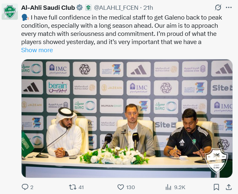Open the three-dot More options menu
Screen dimensions: 238x194
point(229,7)
